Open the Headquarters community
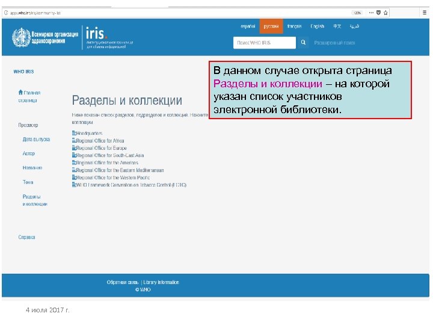The width and height of the screenshot is (433, 325). tap(89, 133)
